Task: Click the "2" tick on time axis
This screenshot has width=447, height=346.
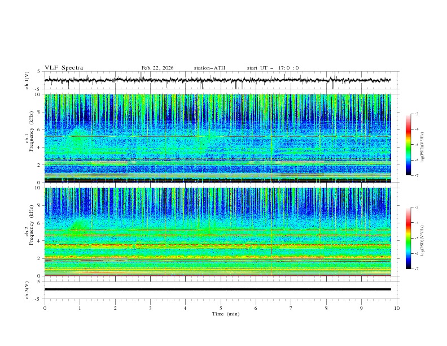Action: tap(115, 308)
